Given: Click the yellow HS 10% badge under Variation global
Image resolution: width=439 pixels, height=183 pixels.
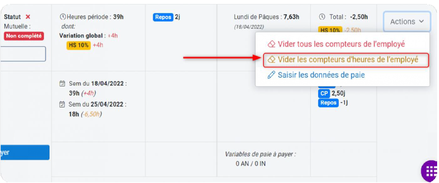Looking at the screenshot, I should 78,45.
